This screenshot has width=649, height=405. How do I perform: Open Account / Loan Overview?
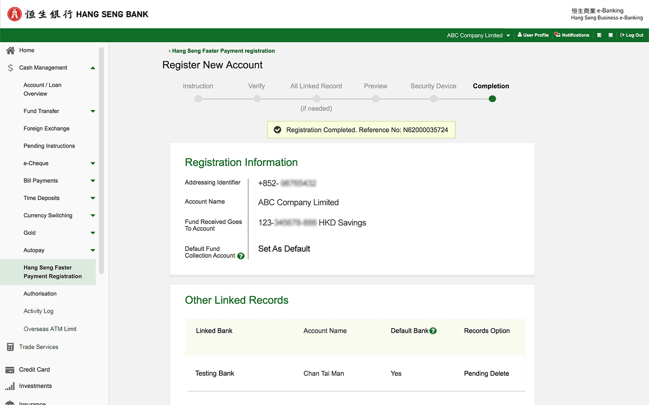coord(42,89)
